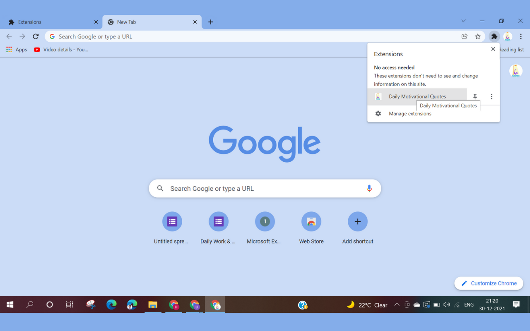Open the Web Store shortcut

[311, 228]
